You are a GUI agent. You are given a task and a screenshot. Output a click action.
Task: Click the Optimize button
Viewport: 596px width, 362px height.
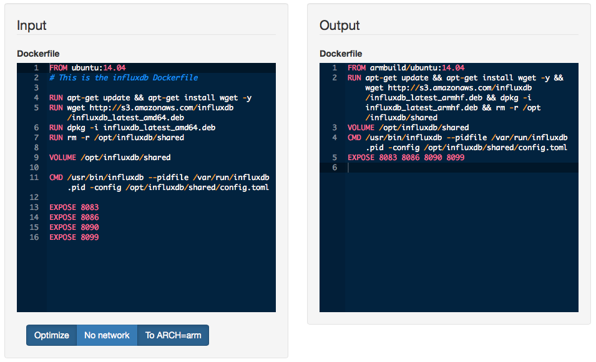pos(52,335)
